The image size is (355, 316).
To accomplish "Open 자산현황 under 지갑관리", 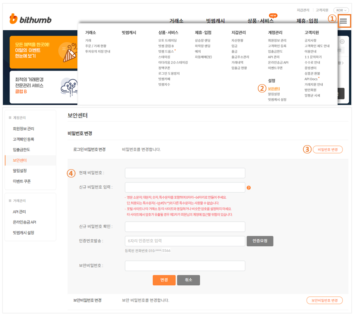I will pyautogui.click(x=237, y=40).
